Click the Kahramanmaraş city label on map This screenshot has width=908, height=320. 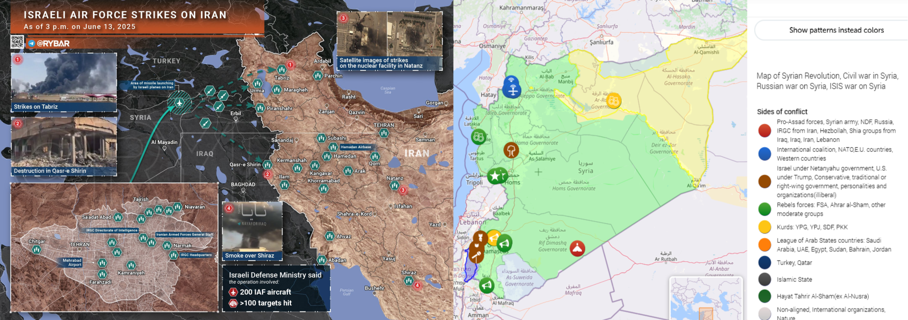(521, 8)
